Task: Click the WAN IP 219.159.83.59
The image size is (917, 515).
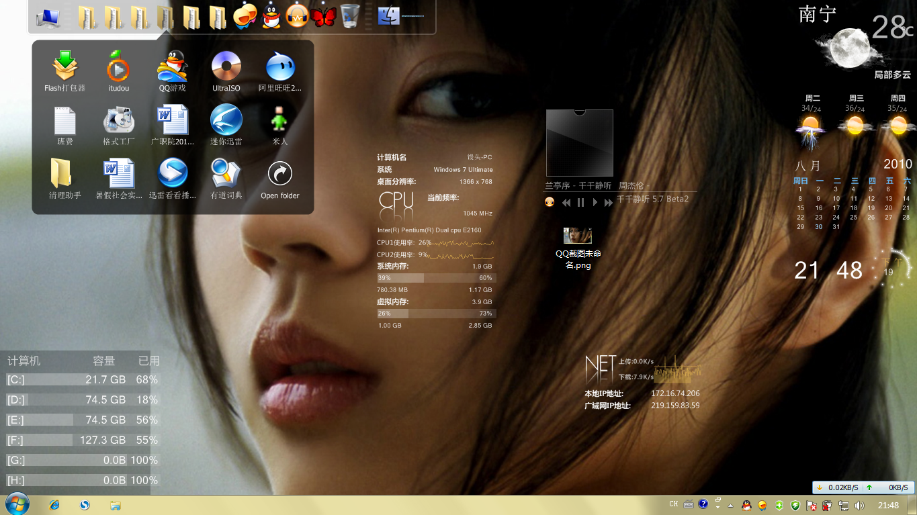Action: pyautogui.click(x=675, y=406)
